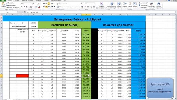Align cell text to vertical middle
The height and width of the screenshot is (100, 177).
coord(46,4)
